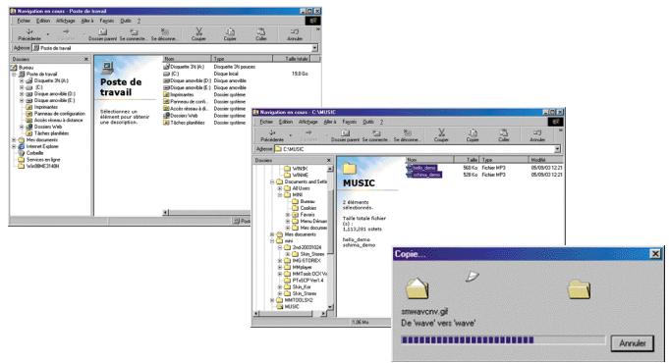Click Précédente in the Poste de travail window

coord(29,34)
